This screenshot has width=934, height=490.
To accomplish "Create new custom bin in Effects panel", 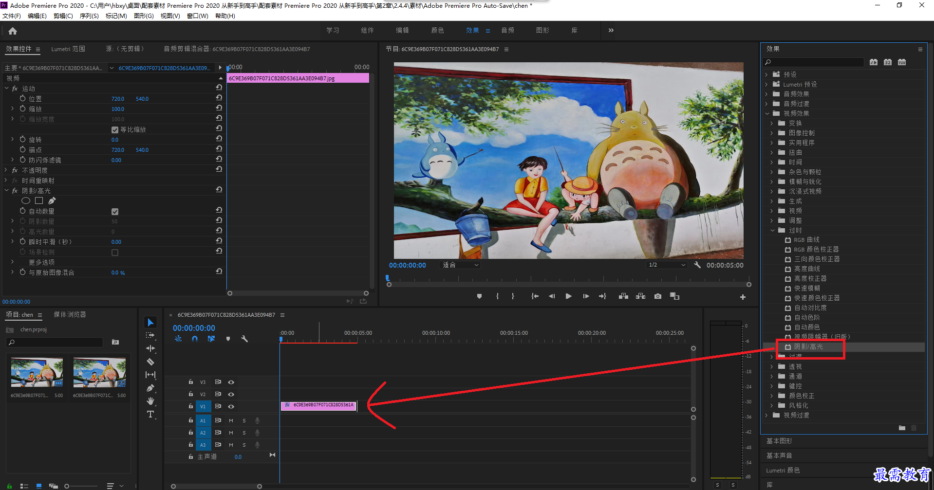I will point(902,428).
